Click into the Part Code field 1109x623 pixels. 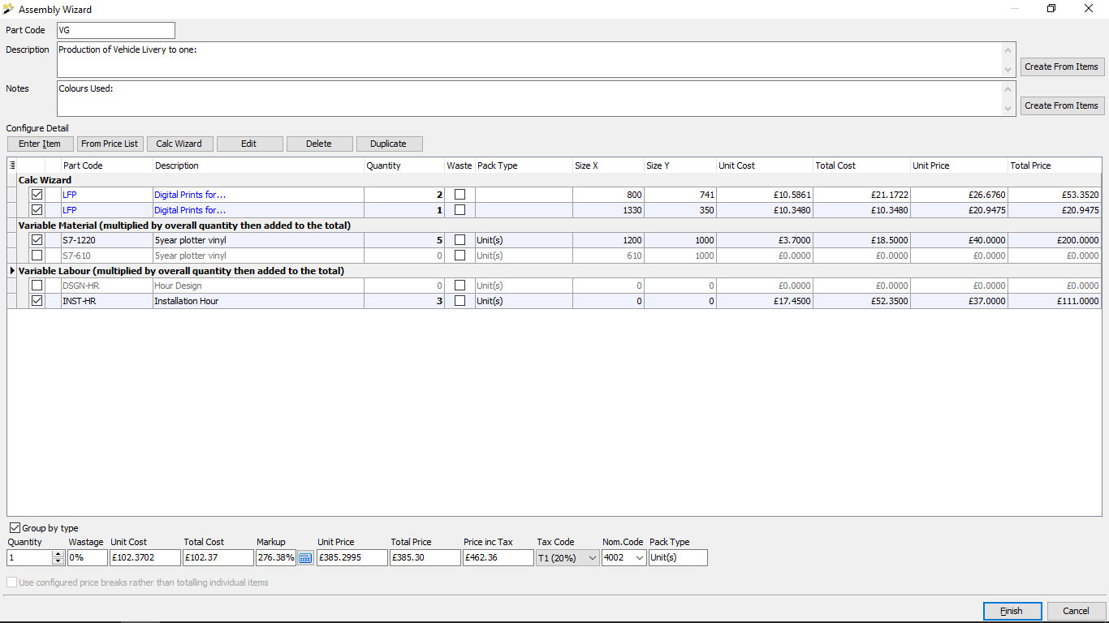tap(115, 30)
